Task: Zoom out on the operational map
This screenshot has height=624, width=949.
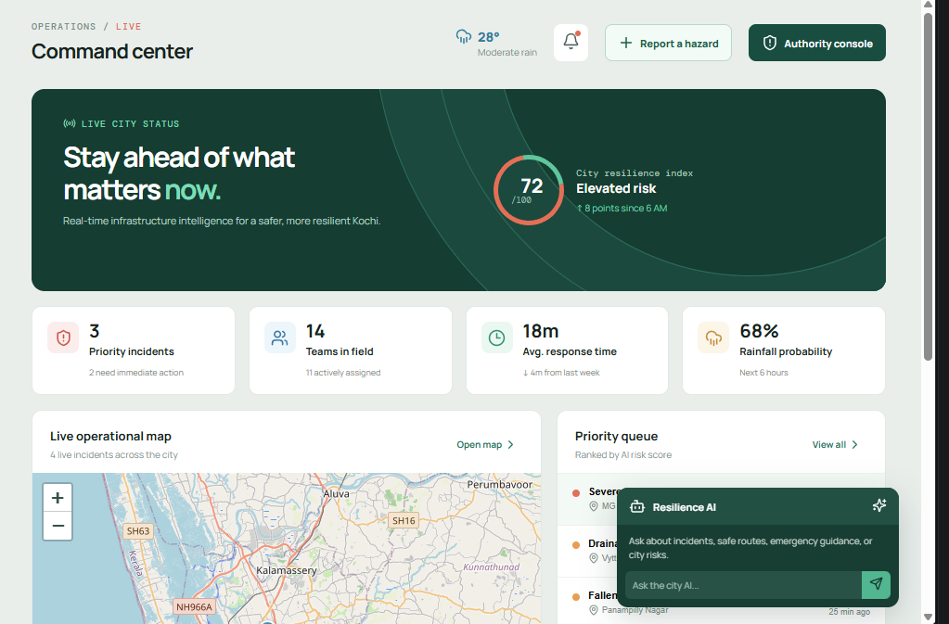Action: pyautogui.click(x=58, y=526)
